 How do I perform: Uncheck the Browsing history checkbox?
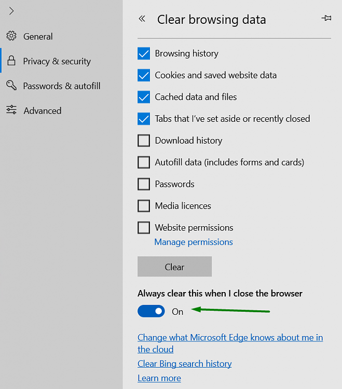click(144, 53)
